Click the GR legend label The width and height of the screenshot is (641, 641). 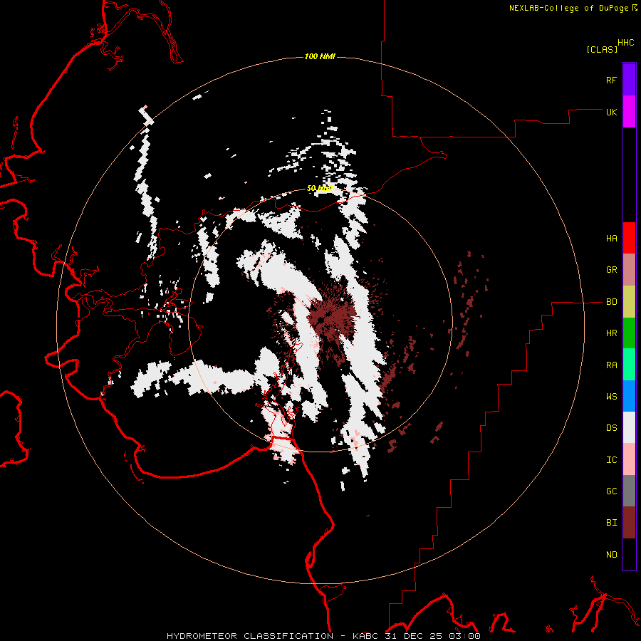611,270
